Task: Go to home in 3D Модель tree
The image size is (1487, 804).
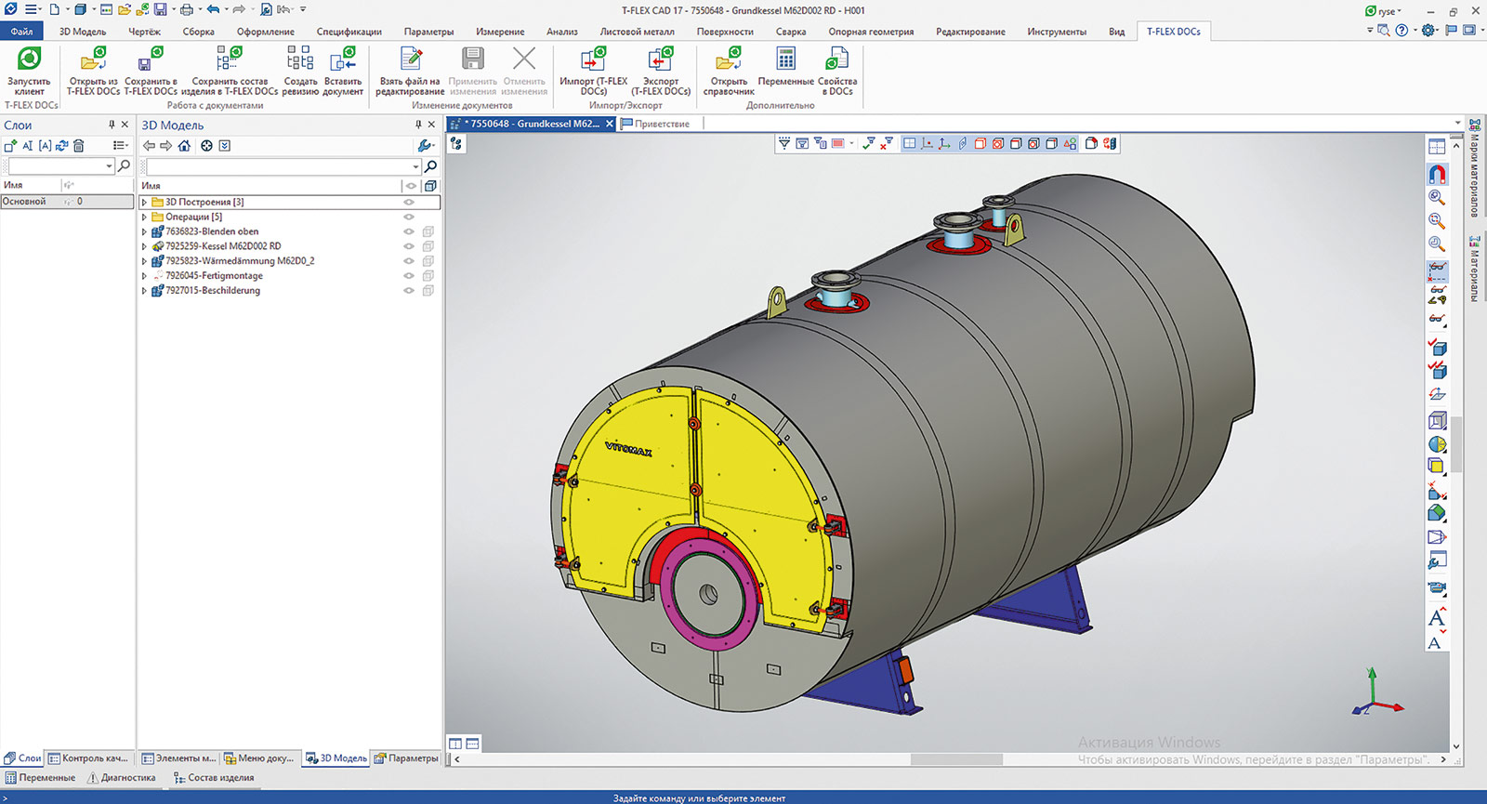Action: pos(184,146)
